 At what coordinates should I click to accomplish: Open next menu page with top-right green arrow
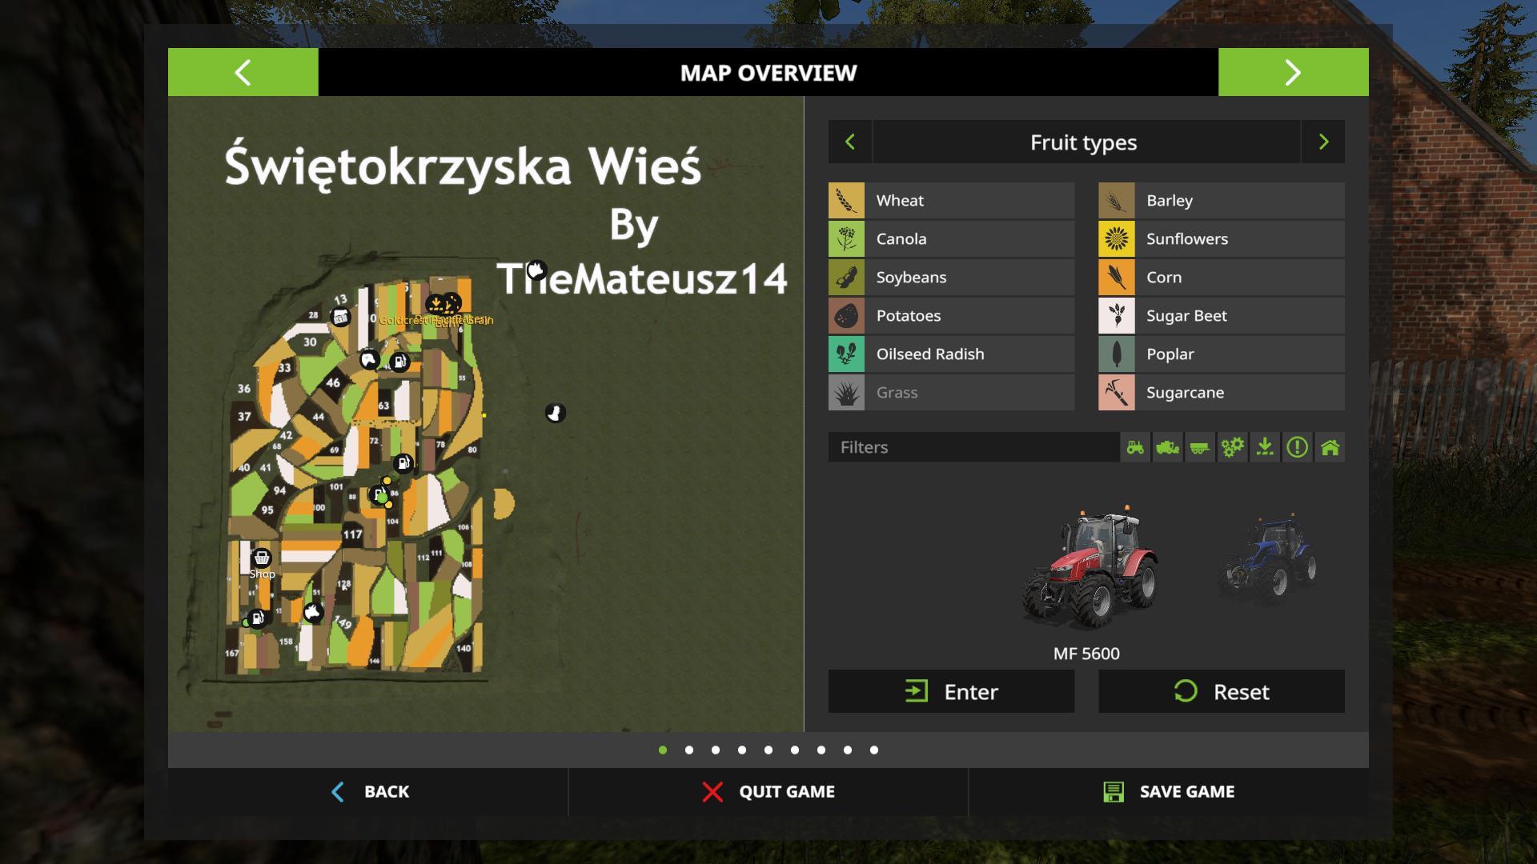(x=1293, y=73)
